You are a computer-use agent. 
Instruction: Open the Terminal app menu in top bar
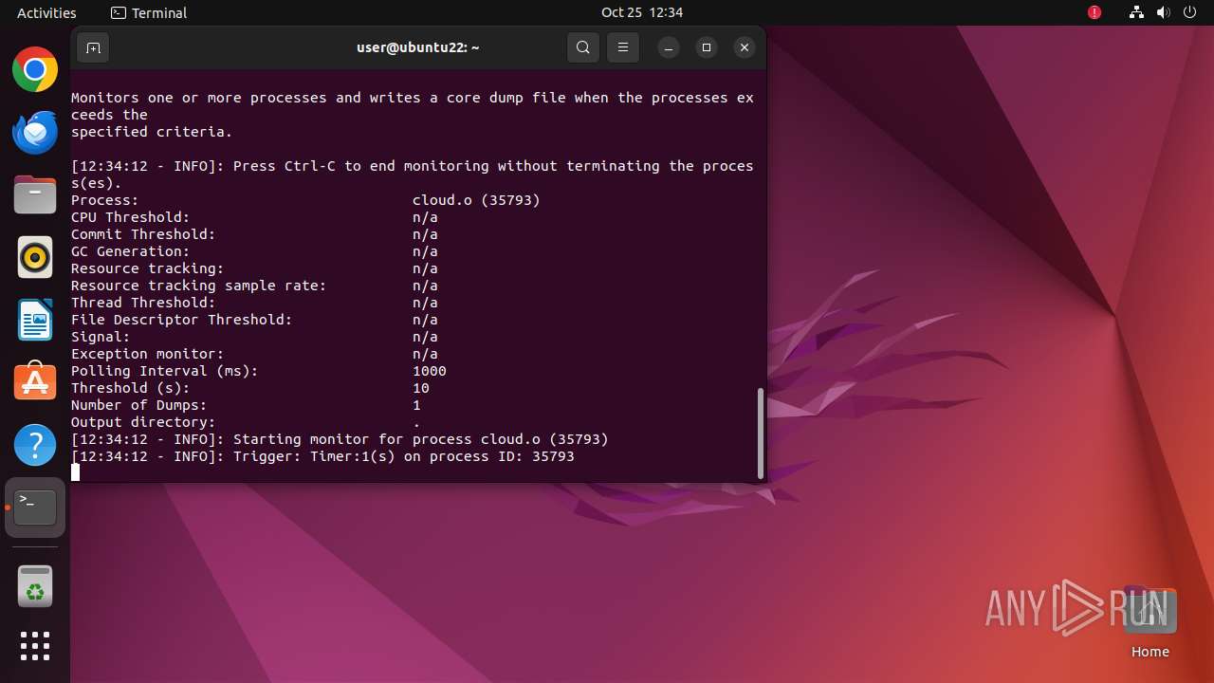click(x=149, y=12)
